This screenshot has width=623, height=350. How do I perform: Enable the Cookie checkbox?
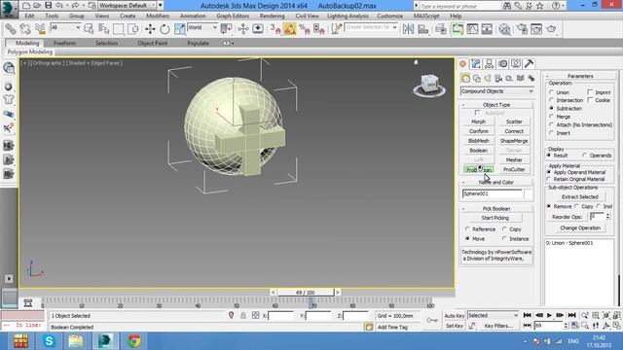(590, 100)
